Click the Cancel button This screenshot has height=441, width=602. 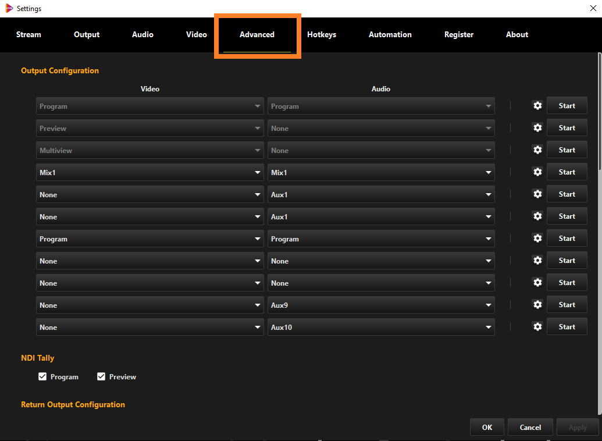click(530, 427)
